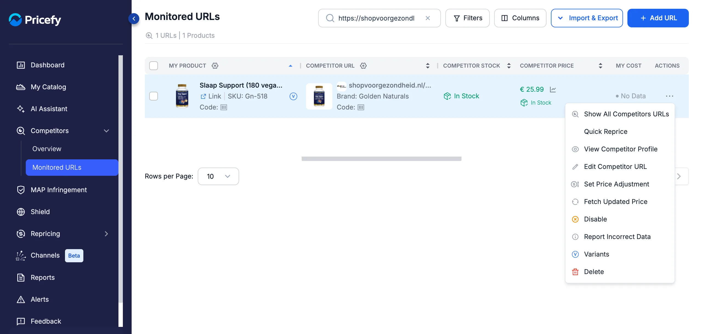Collapse the sidebar with the arrow button
This screenshot has height=334, width=702.
point(134,19)
